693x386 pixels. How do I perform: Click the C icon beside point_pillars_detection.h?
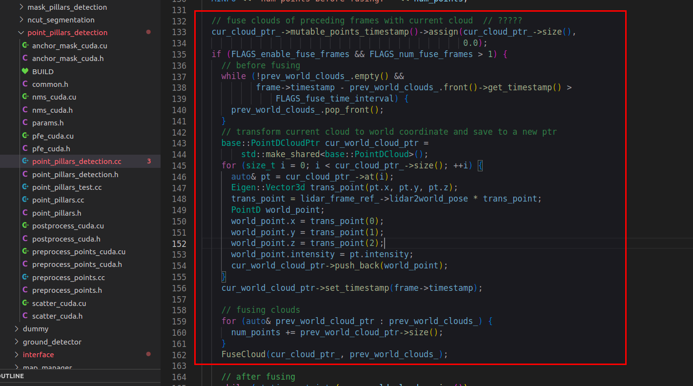[x=25, y=174]
